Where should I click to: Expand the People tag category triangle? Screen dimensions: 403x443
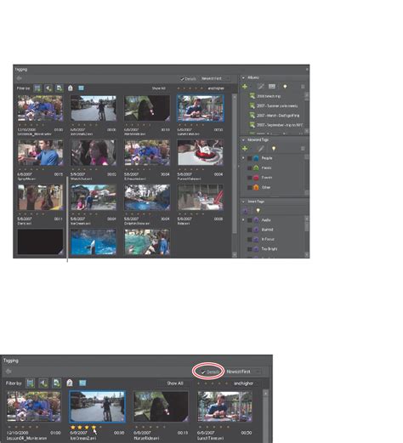pos(243,158)
